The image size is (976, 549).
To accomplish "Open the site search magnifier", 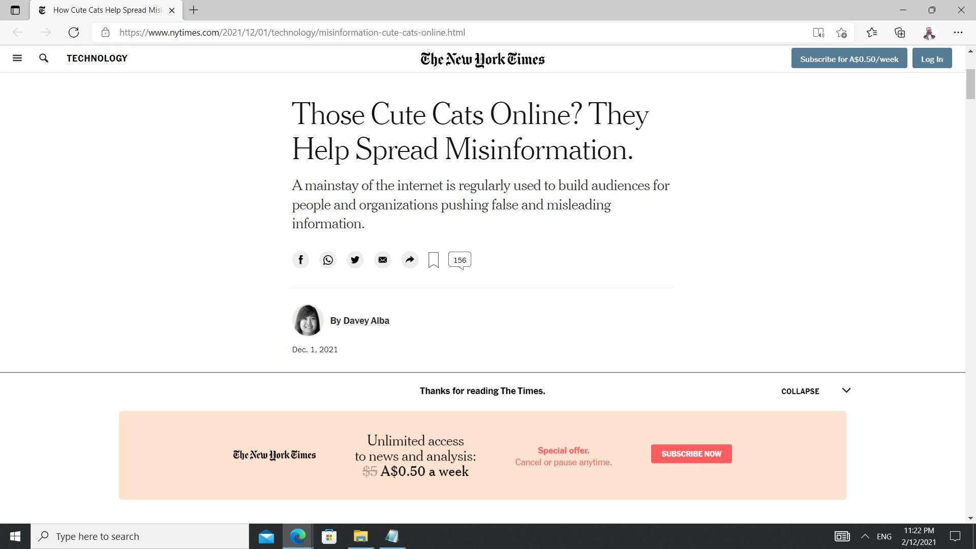I will (x=44, y=58).
